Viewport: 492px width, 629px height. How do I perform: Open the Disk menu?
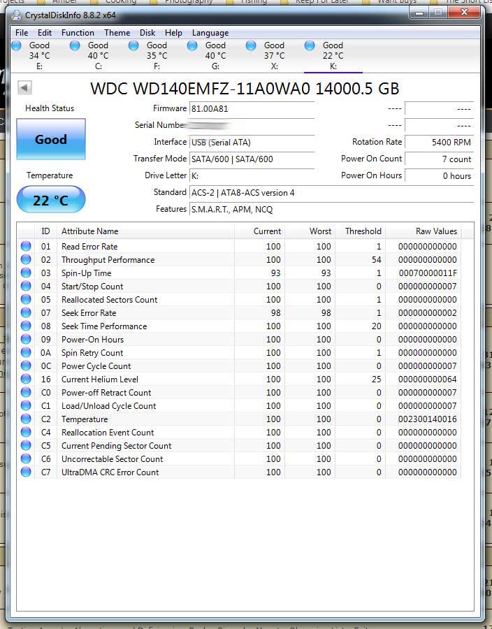click(x=147, y=33)
